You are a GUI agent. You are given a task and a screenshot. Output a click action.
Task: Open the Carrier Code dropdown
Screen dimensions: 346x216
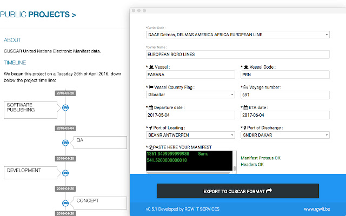[238, 35]
